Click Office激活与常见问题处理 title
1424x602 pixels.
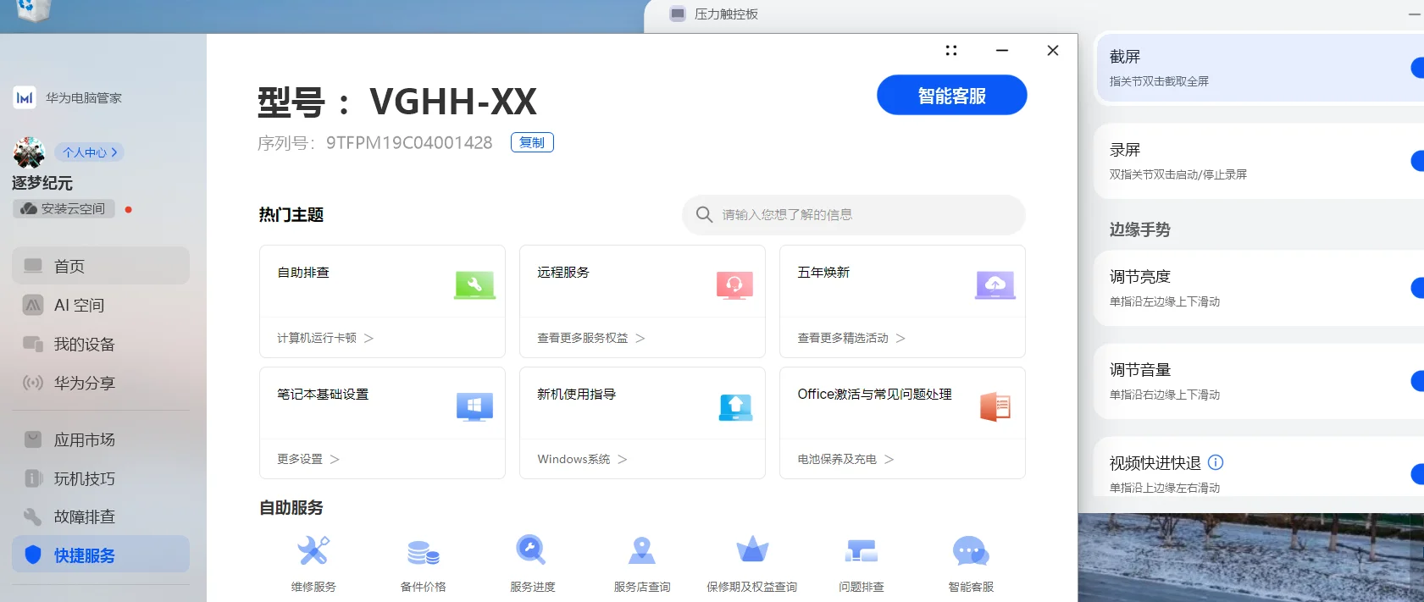[x=874, y=395]
